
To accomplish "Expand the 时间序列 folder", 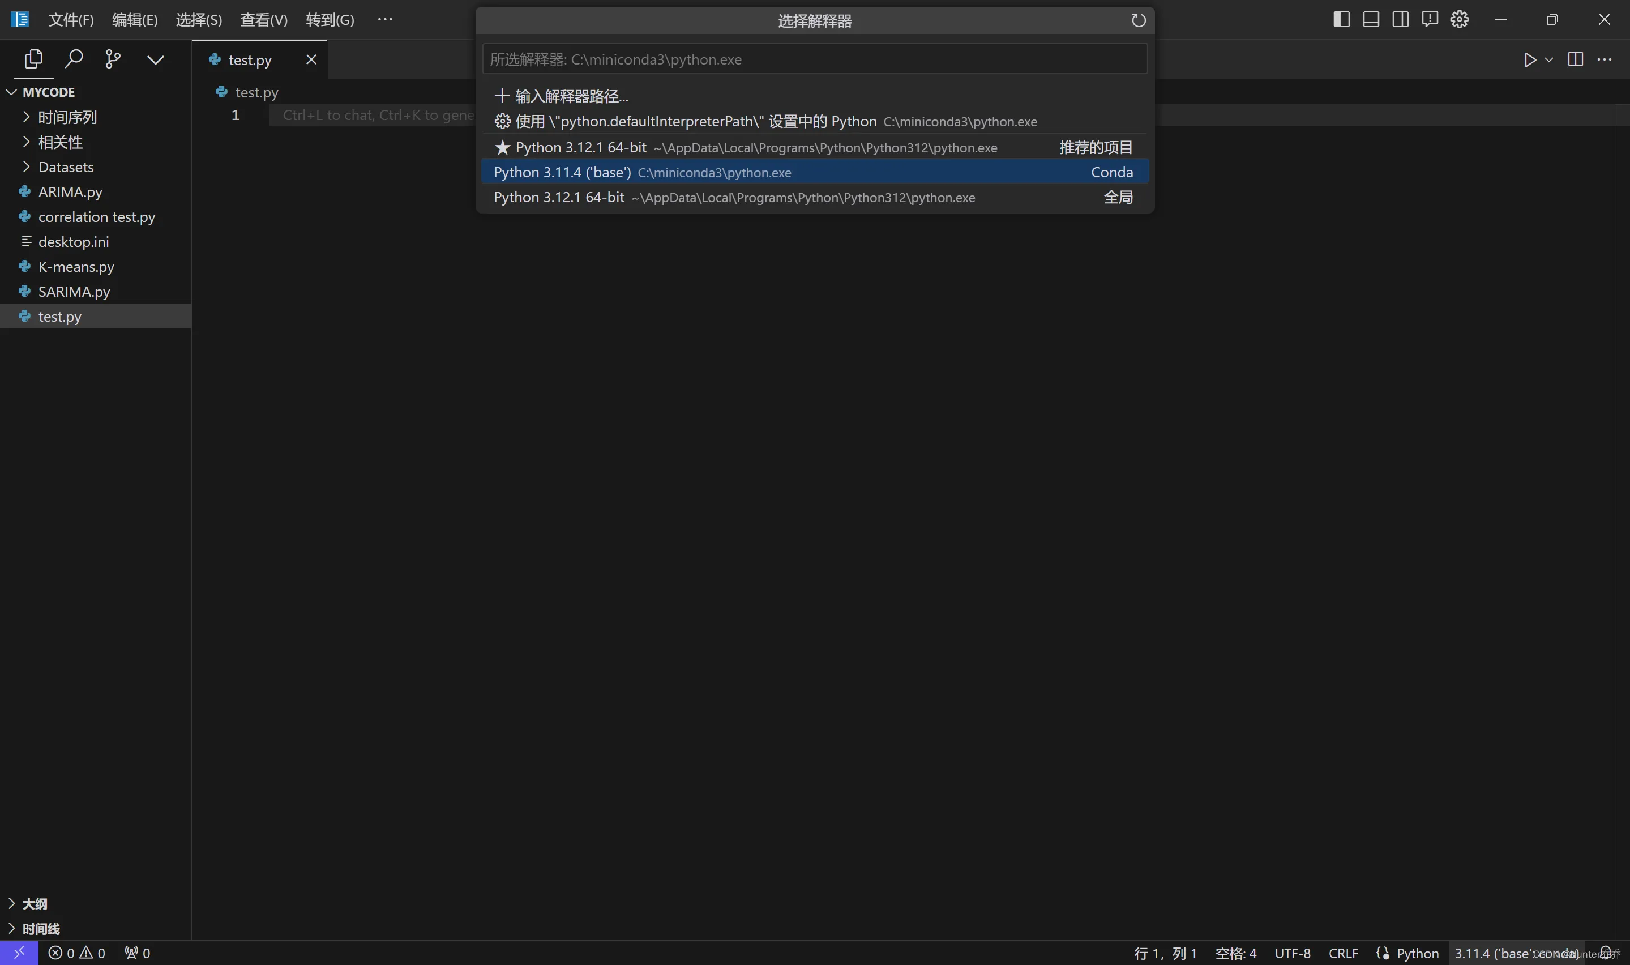I will coord(67,117).
